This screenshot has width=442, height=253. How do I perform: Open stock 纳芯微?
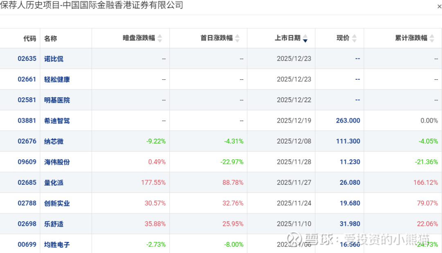54,141
